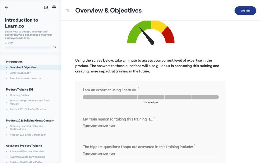Open Running Events on WorkRamp

click(x=28, y=157)
